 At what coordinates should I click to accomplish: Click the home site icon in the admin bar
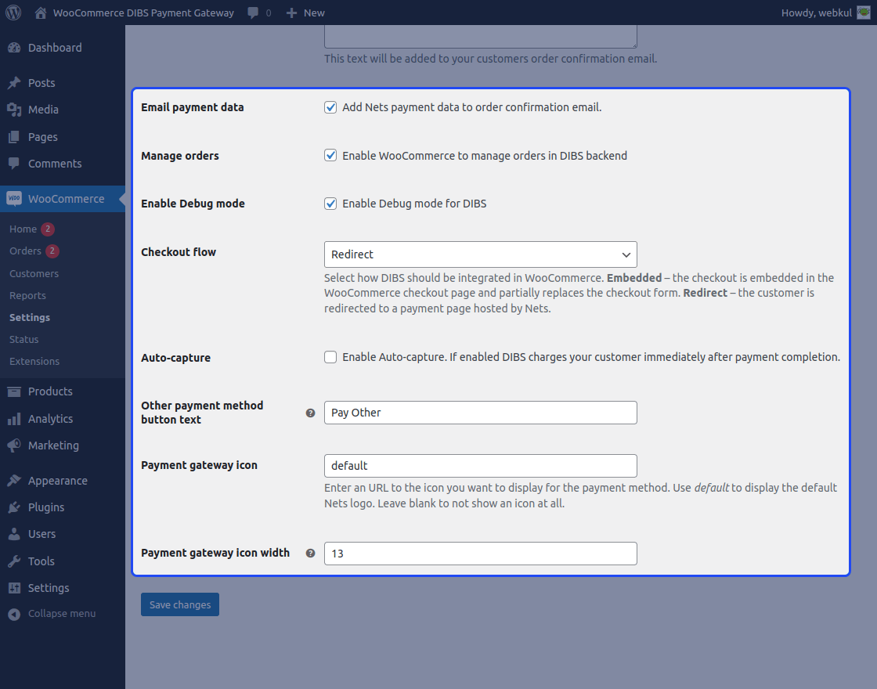coord(40,13)
